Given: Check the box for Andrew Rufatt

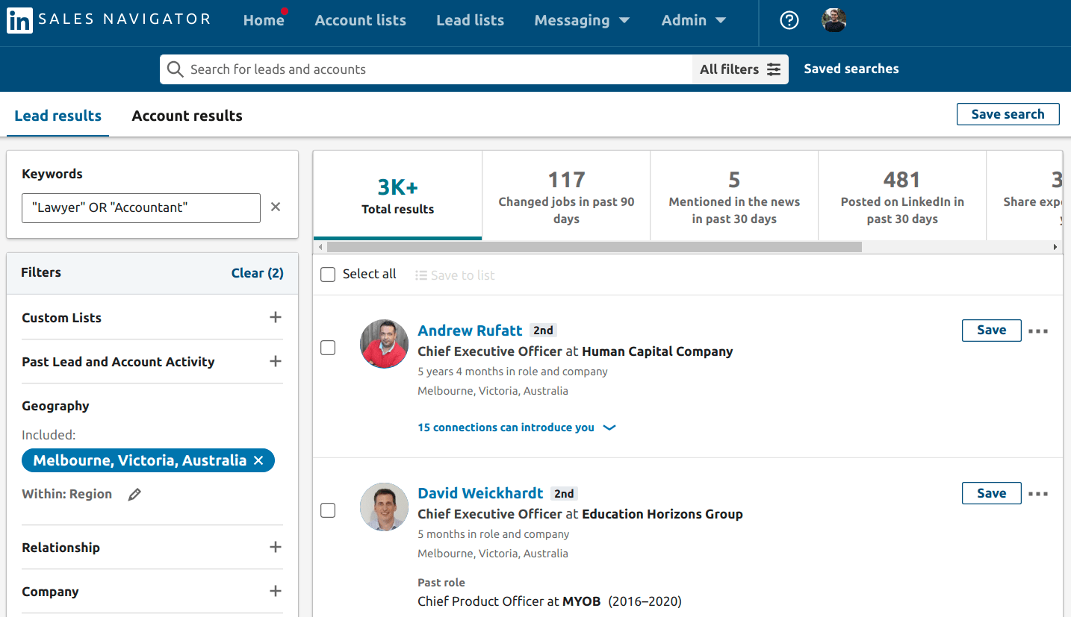Looking at the screenshot, I should 328,348.
